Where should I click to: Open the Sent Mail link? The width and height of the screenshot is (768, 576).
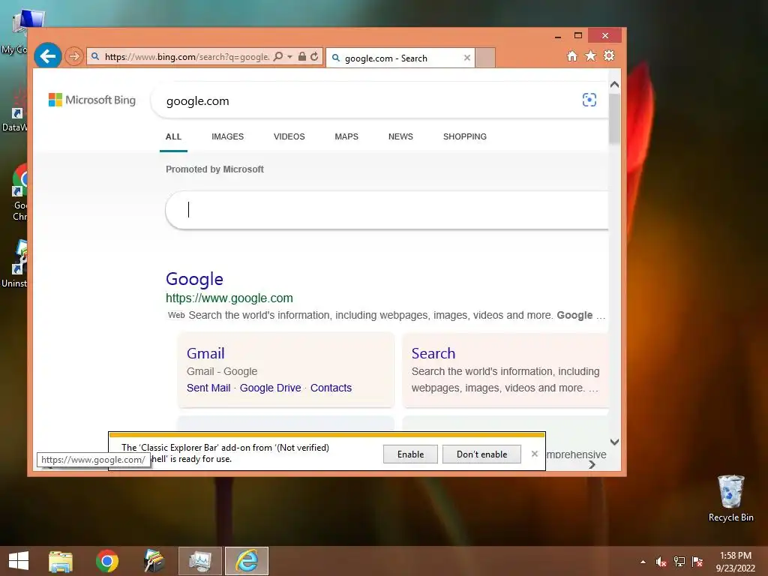(208, 388)
